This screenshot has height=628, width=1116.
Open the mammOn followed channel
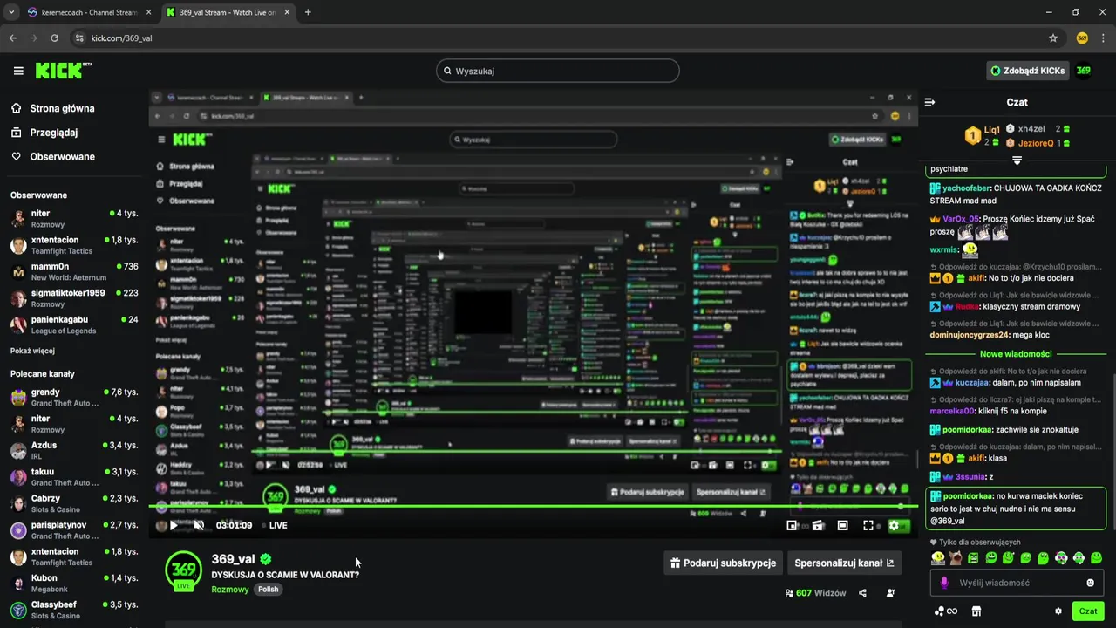74,271
